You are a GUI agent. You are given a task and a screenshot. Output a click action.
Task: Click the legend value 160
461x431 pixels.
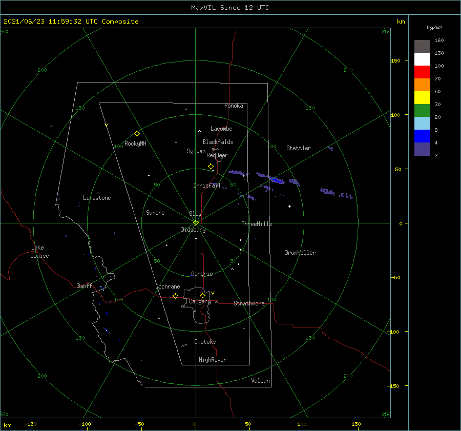pos(439,40)
